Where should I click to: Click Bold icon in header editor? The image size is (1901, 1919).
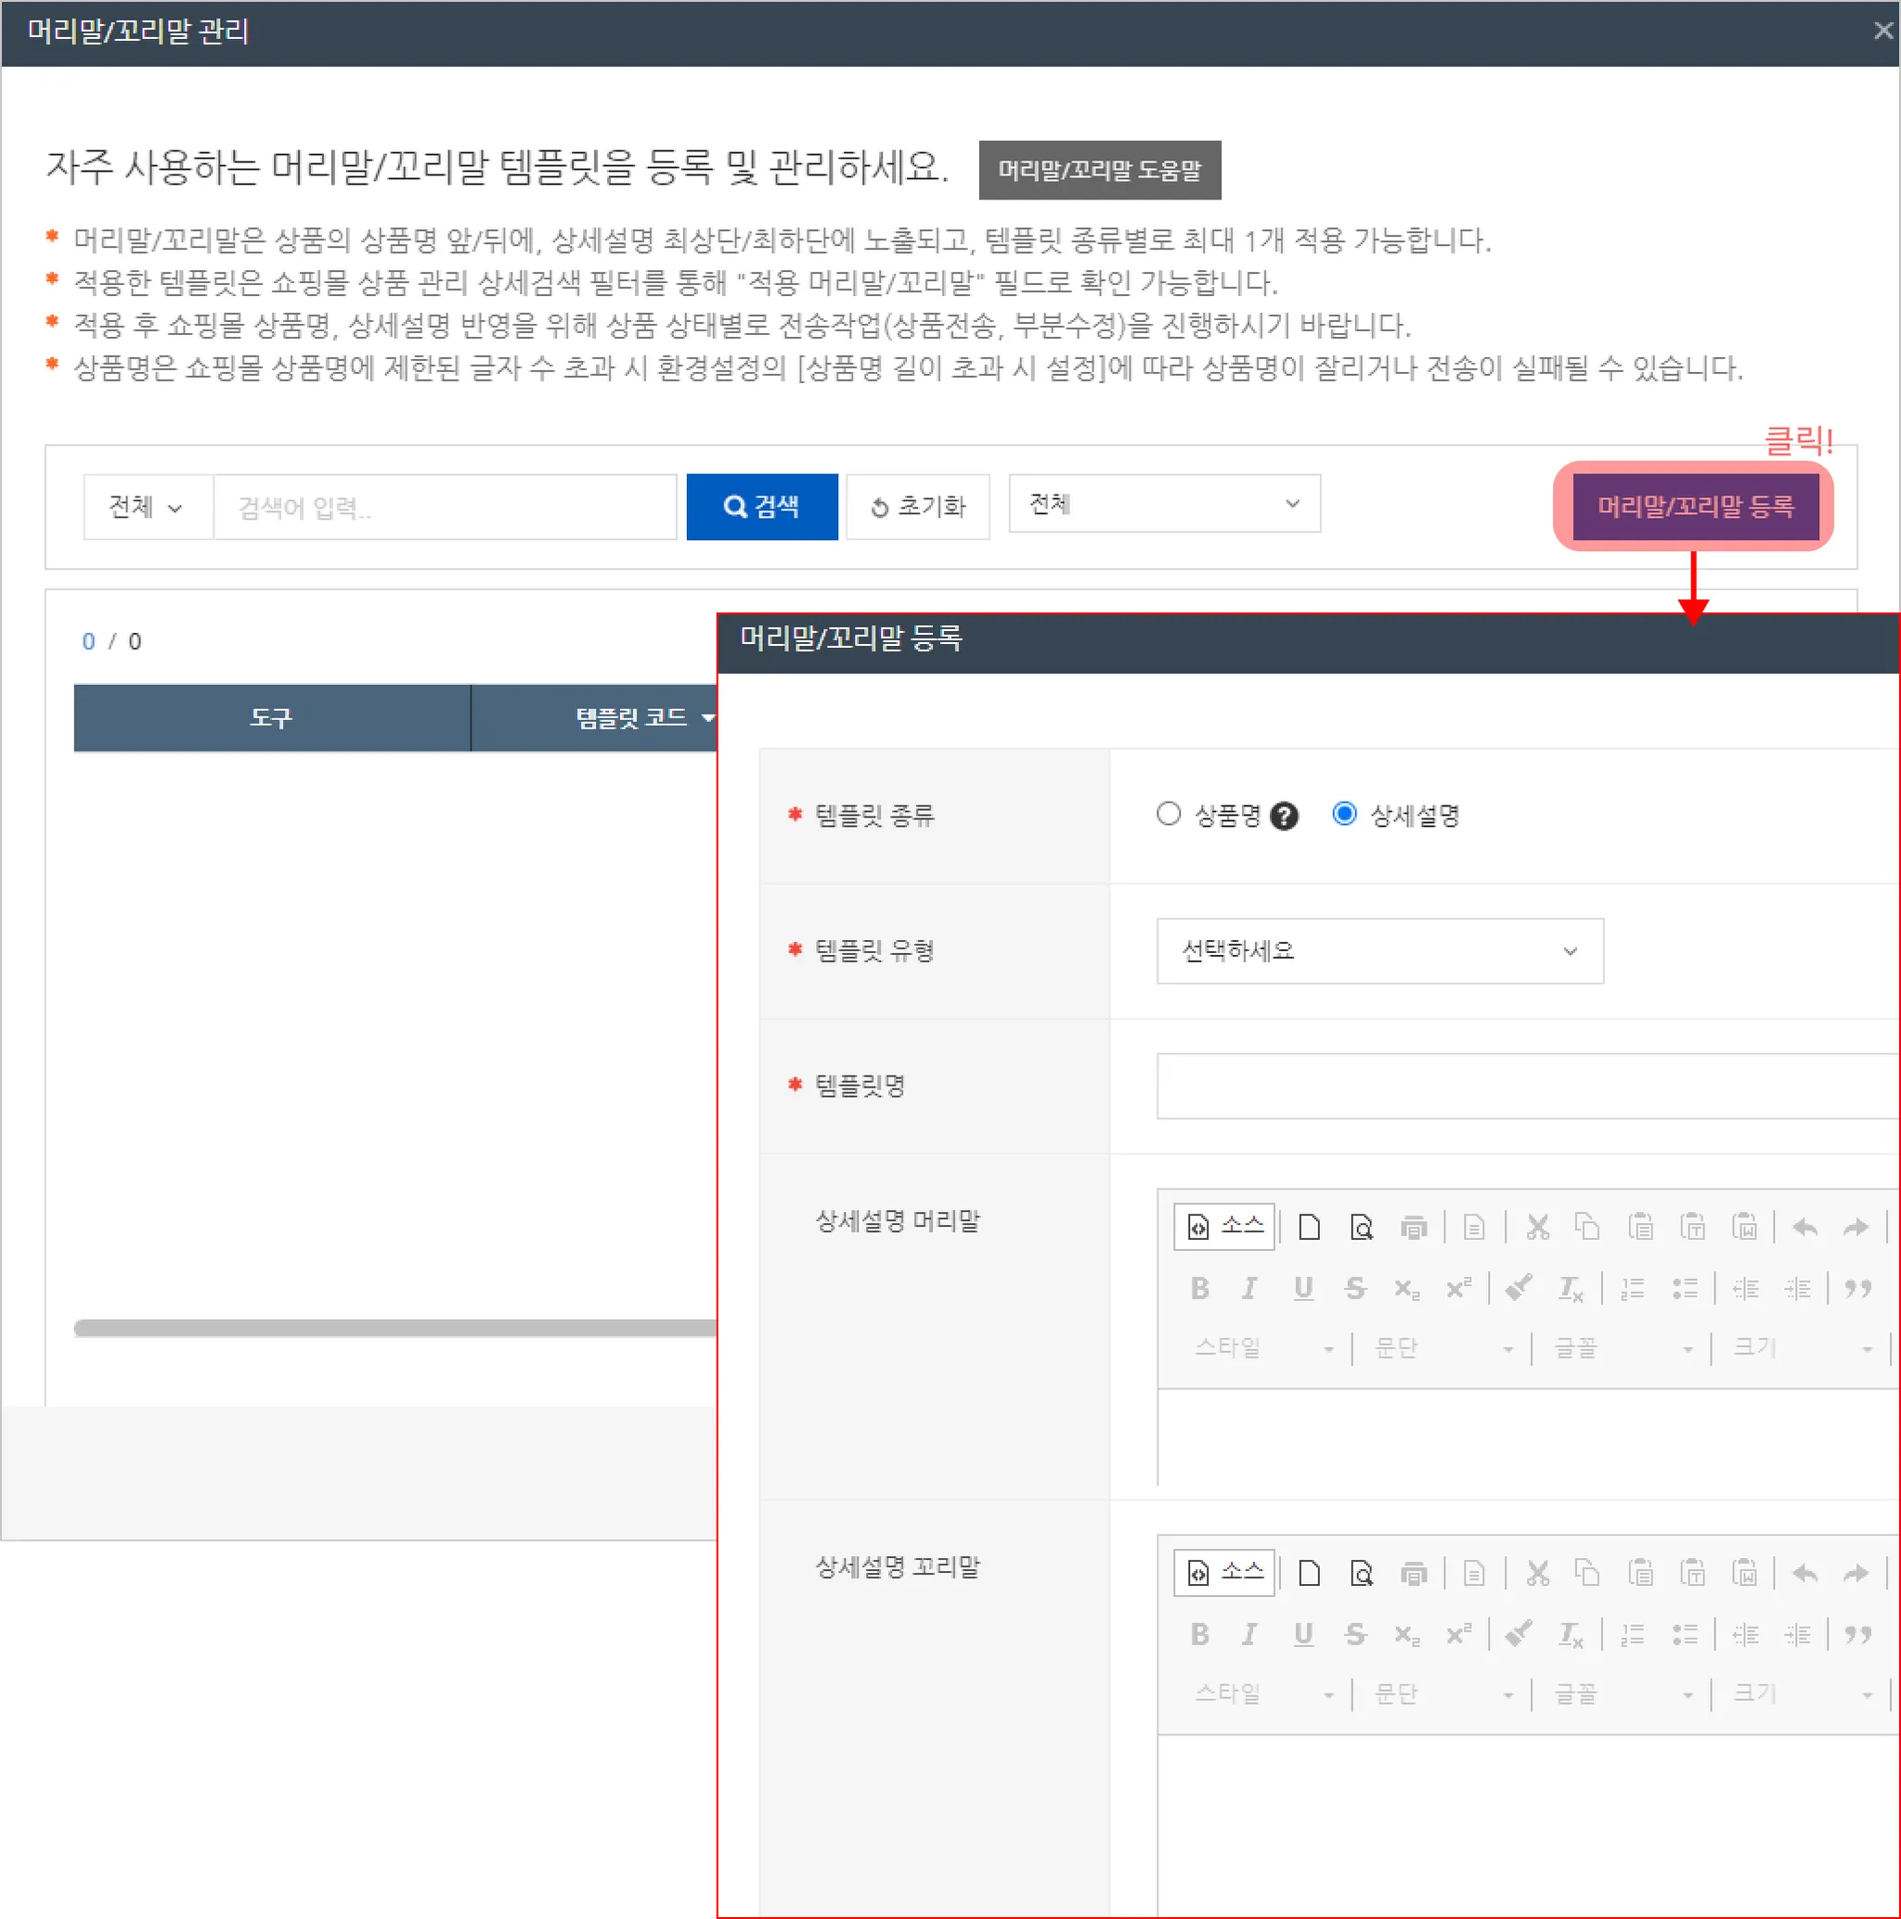(1199, 1288)
